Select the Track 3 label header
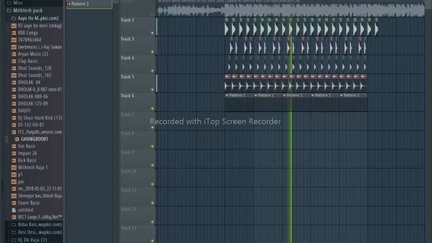Image resolution: width=432 pixels, height=243 pixels. 128,39
